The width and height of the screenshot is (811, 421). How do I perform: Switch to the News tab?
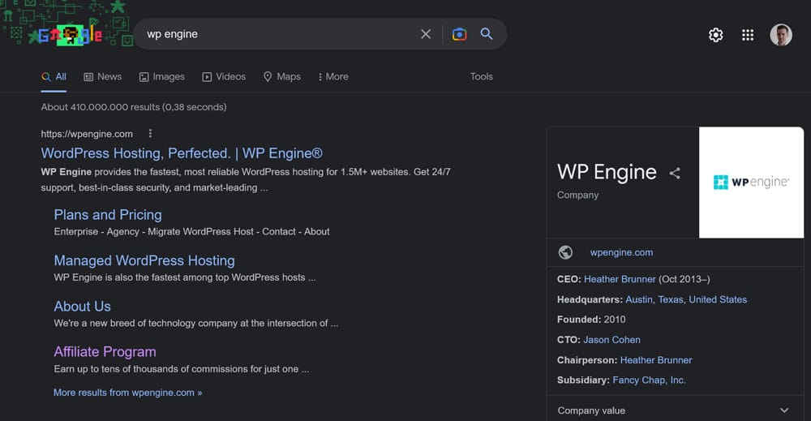(103, 76)
